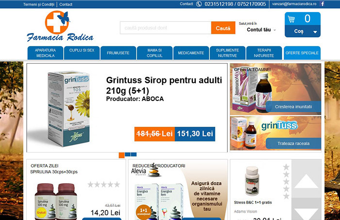
Task: Click the product search input field
Action: pos(166,28)
